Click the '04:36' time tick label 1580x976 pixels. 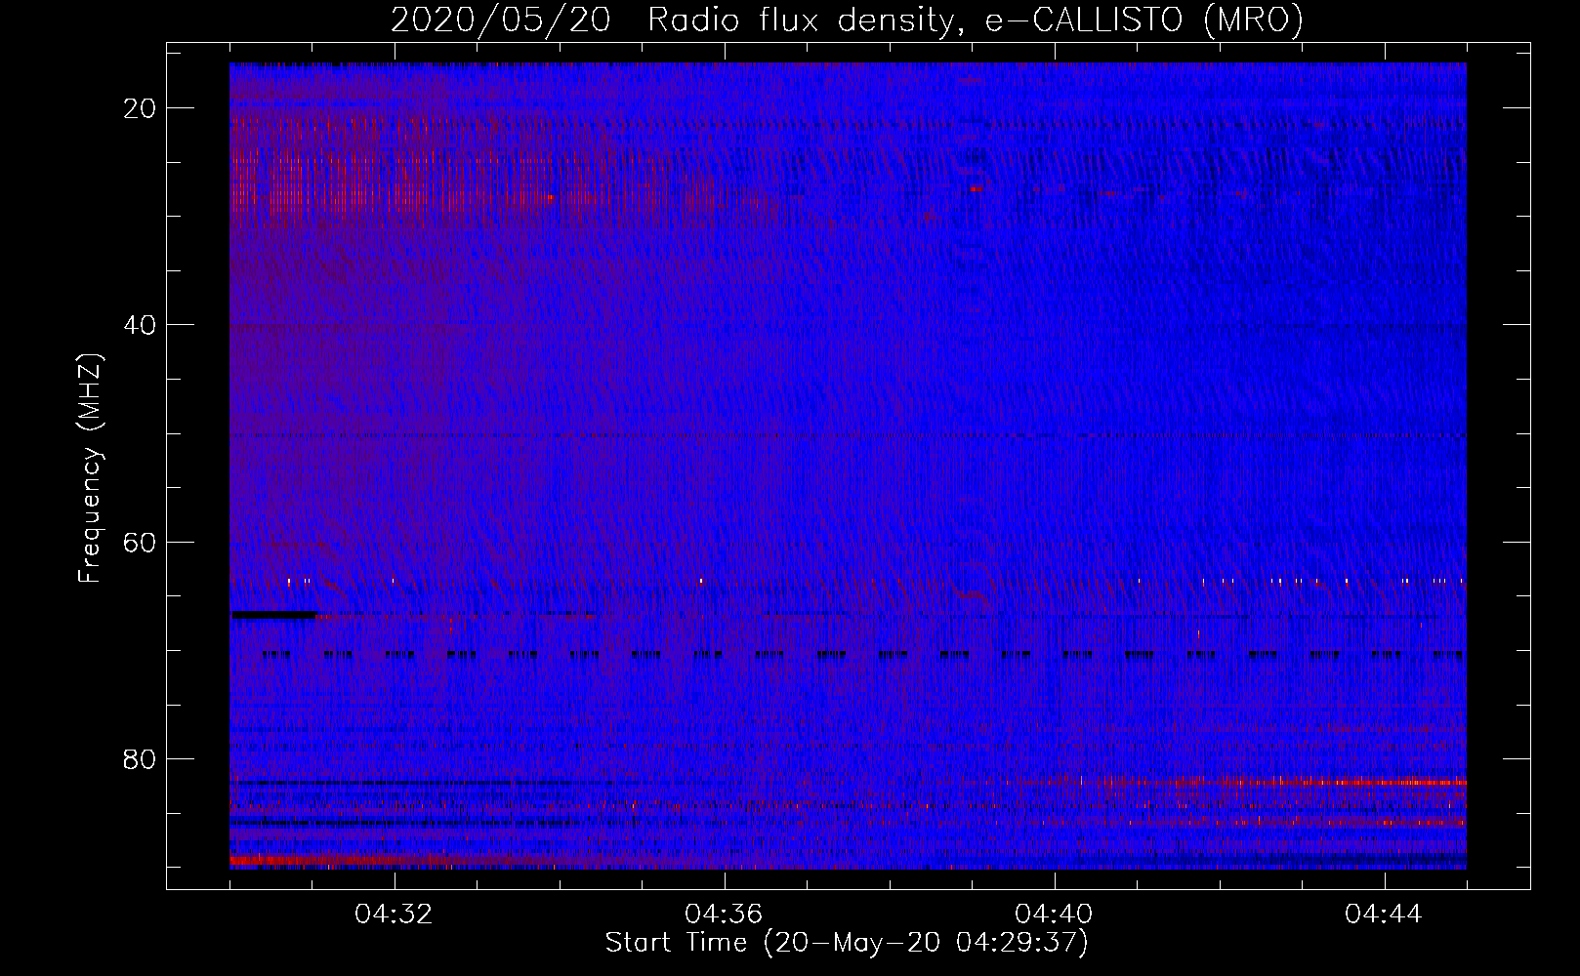[x=724, y=915]
